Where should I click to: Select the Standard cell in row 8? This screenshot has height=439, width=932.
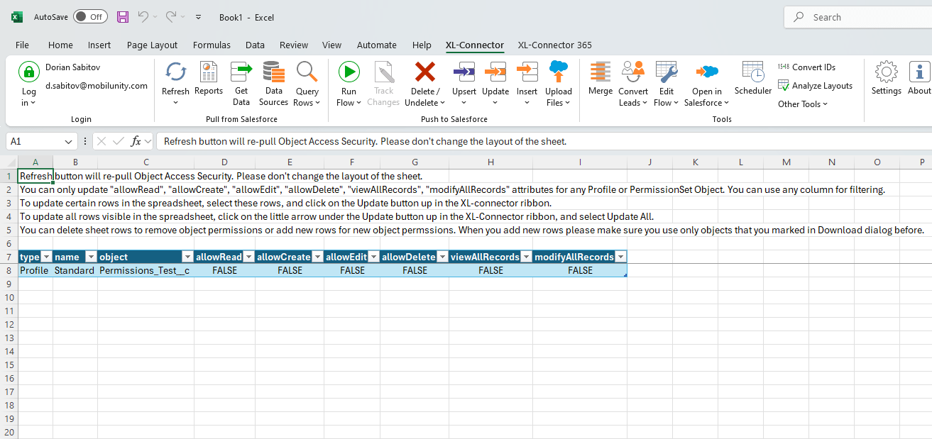[75, 270]
